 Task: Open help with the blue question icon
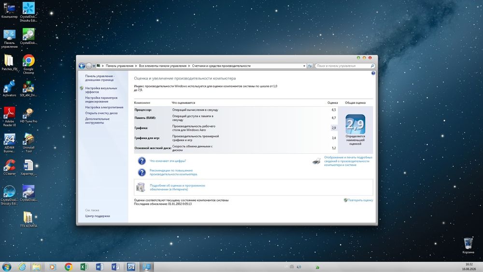pyautogui.click(x=373, y=73)
